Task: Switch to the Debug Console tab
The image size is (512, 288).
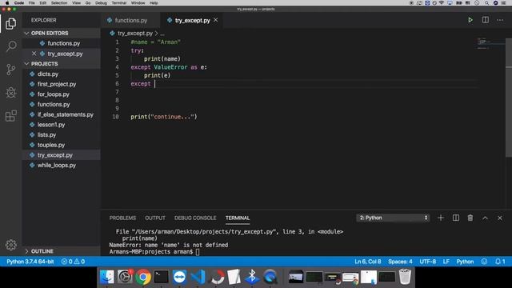Action: [195, 218]
